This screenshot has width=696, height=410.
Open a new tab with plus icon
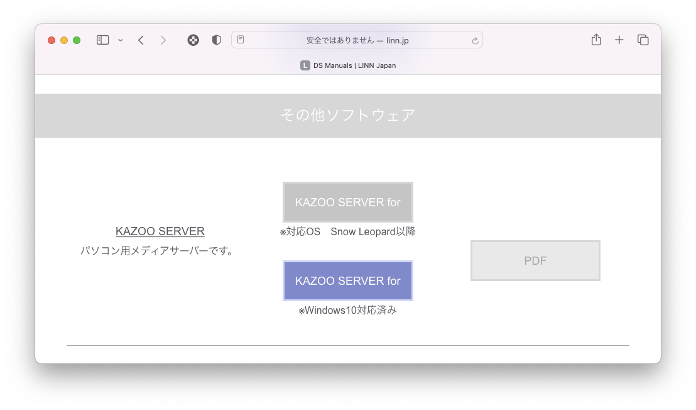click(619, 40)
